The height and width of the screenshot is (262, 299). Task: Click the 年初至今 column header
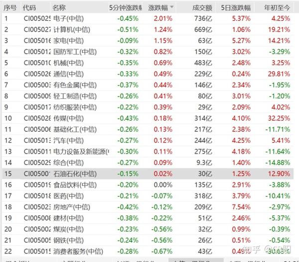coord(277,8)
